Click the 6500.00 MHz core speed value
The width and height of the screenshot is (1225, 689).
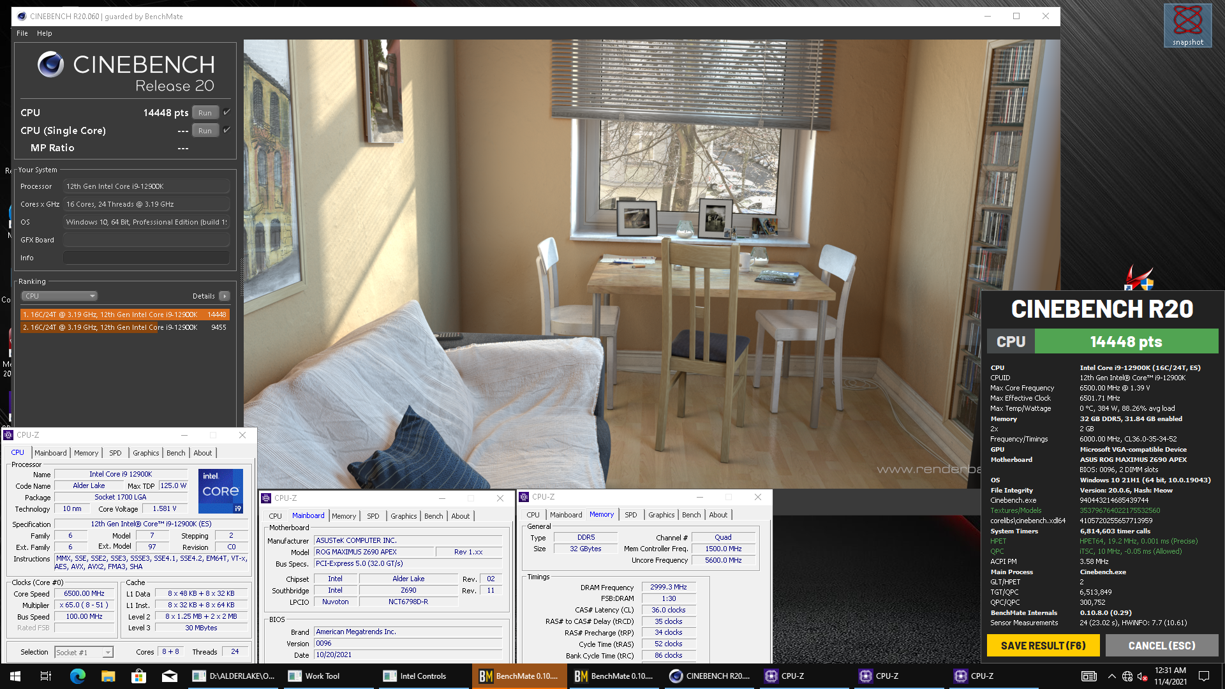click(x=84, y=593)
